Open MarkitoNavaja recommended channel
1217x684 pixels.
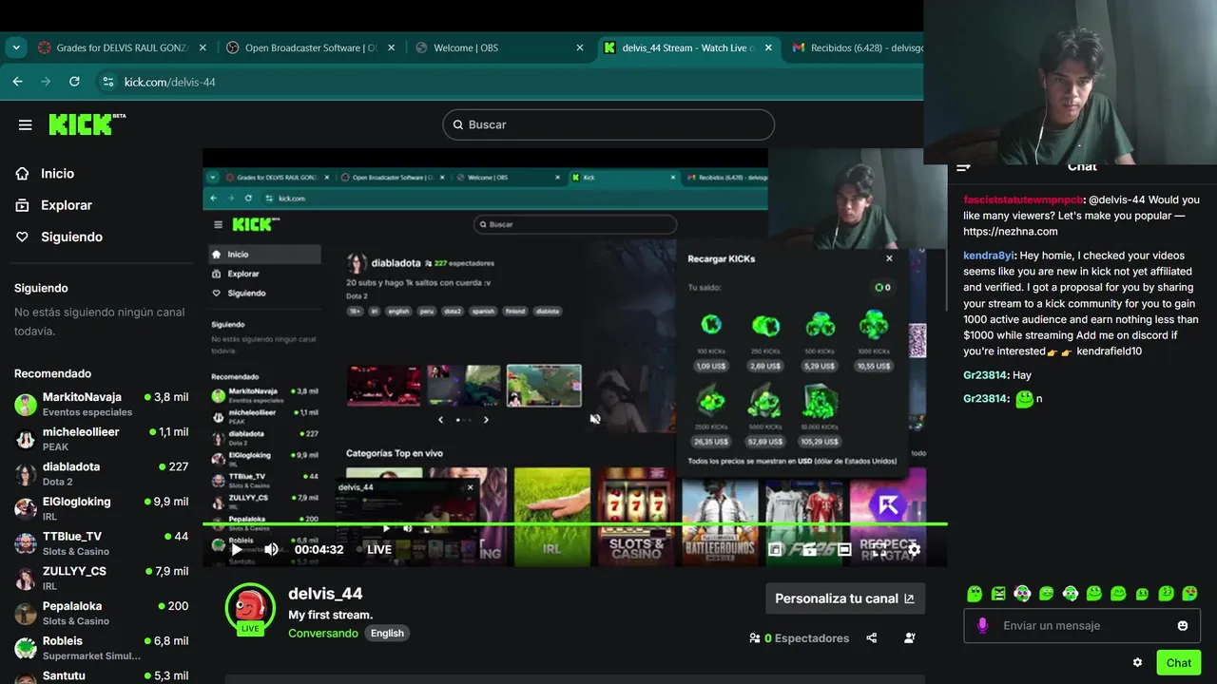tap(101, 404)
